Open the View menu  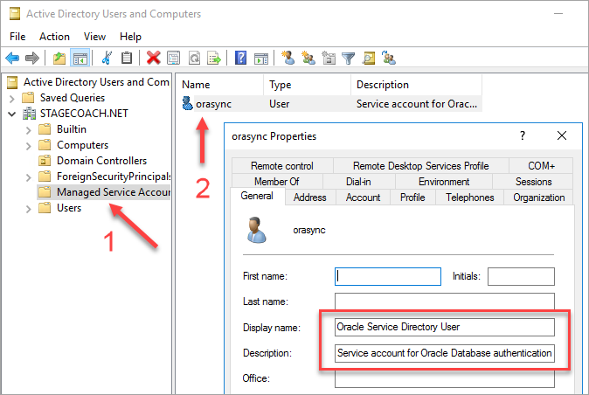click(x=95, y=37)
